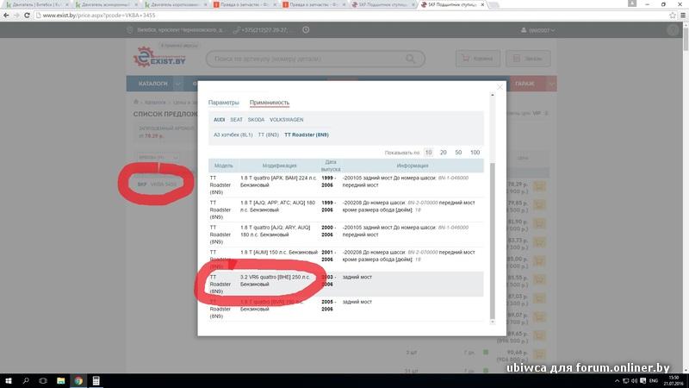Image resolution: width=689 pixels, height=388 pixels.
Task: Click the clock icon in the site header
Action: pyautogui.click(x=306, y=30)
